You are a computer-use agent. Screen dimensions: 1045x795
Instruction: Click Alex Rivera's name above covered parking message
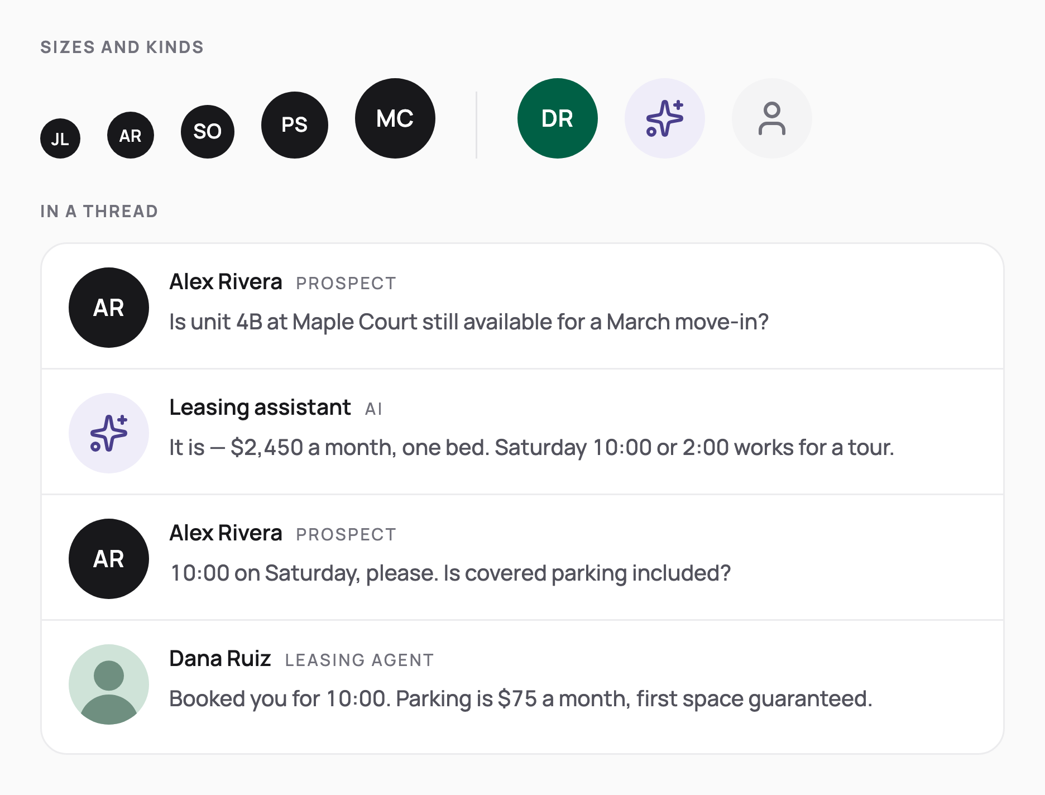click(x=226, y=533)
